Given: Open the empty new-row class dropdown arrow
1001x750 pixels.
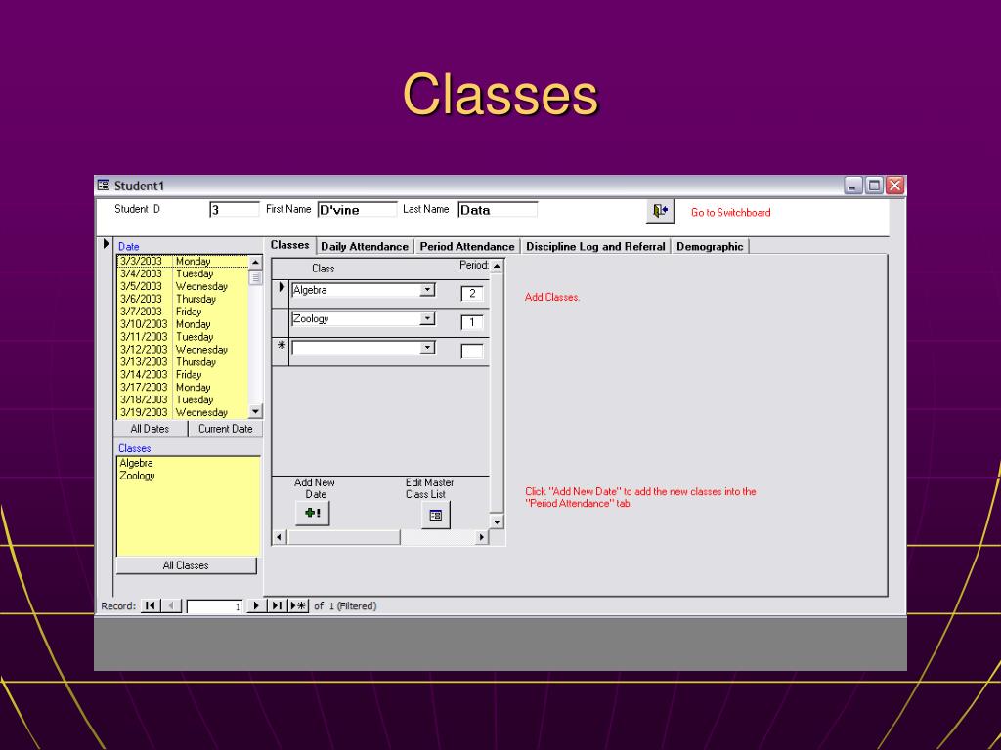Looking at the screenshot, I should (x=428, y=348).
